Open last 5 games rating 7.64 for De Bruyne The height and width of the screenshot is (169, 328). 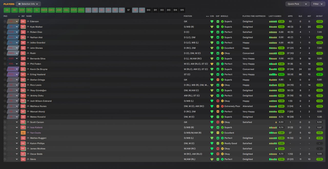[x=281, y=69]
